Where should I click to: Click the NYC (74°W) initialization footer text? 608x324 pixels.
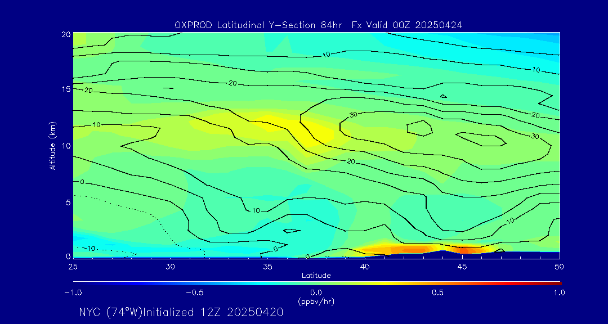coord(181,312)
